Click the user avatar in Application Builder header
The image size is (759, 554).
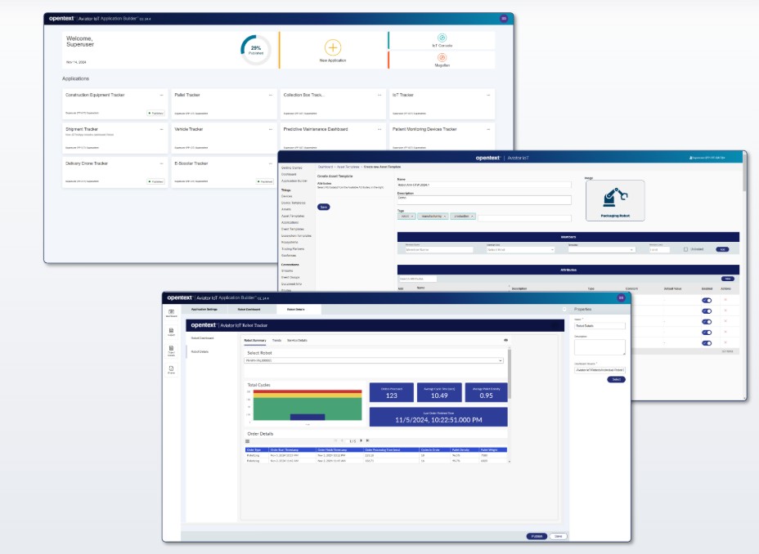coord(504,18)
